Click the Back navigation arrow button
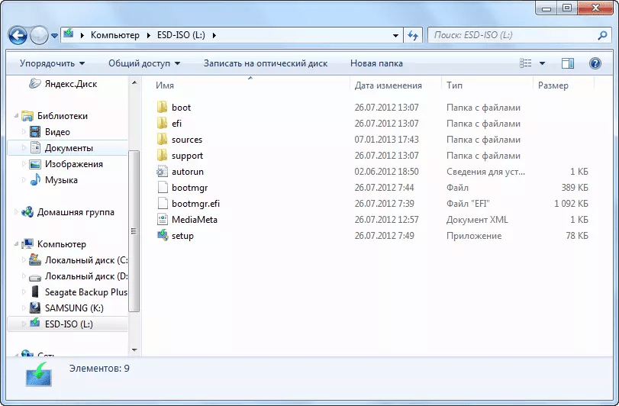Viewport: 619px width, 406px height. [18, 35]
